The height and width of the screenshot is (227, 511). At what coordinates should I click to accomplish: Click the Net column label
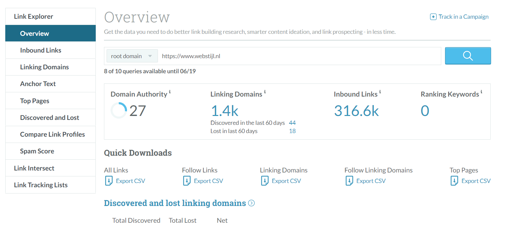click(222, 220)
